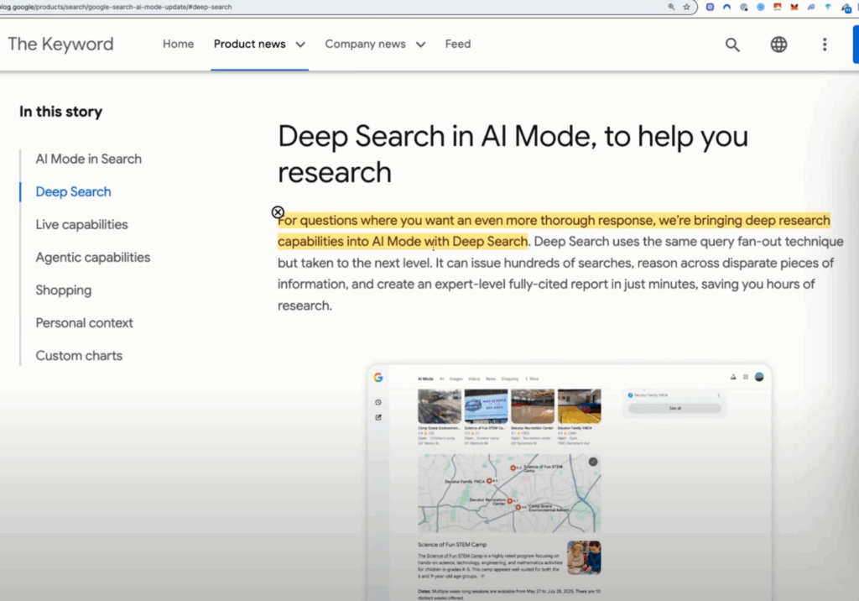This screenshot has height=601, width=859.
Task: Jump to AI Mode in Search section
Action: coord(89,159)
